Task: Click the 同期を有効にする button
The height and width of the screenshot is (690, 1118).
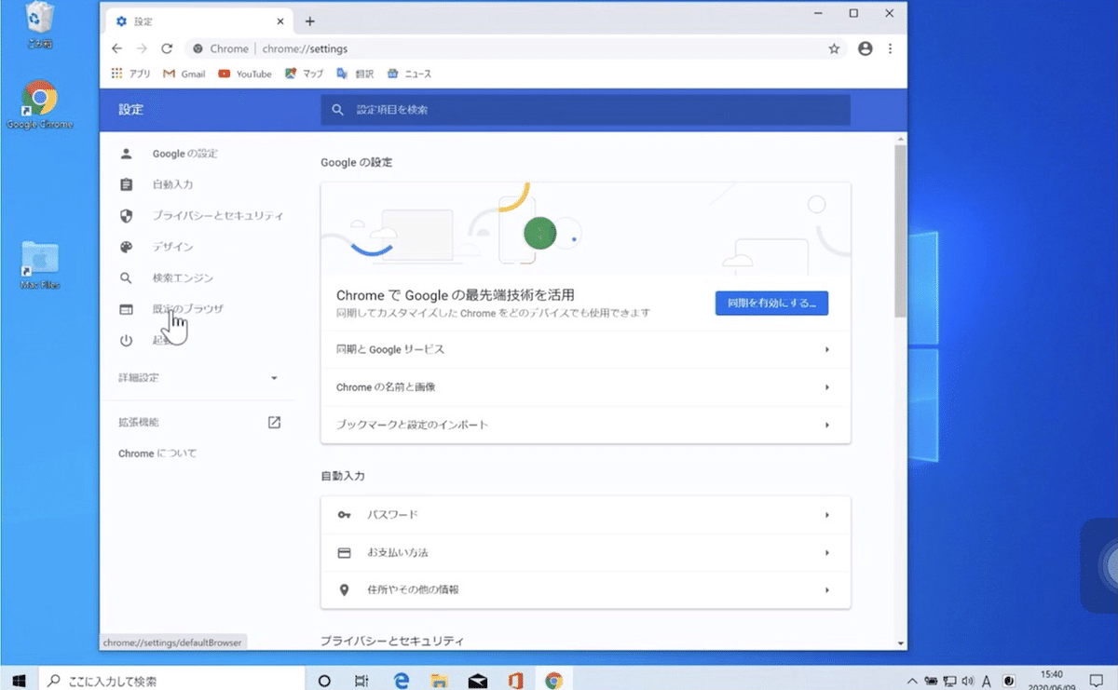Action: pyautogui.click(x=771, y=303)
